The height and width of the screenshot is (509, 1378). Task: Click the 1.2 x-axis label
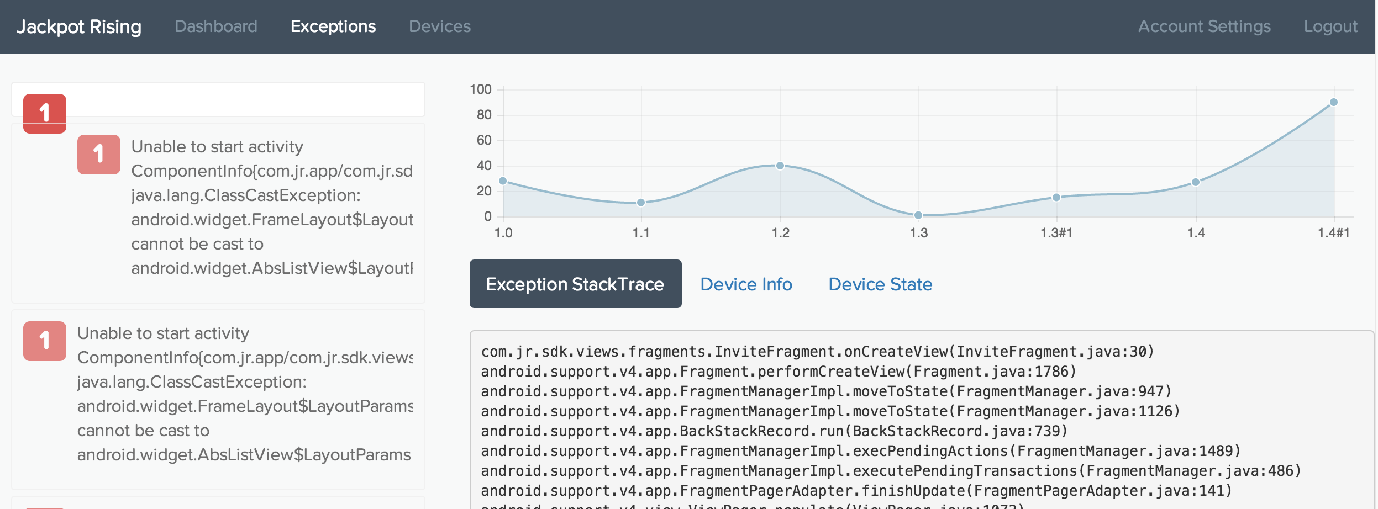tap(780, 233)
